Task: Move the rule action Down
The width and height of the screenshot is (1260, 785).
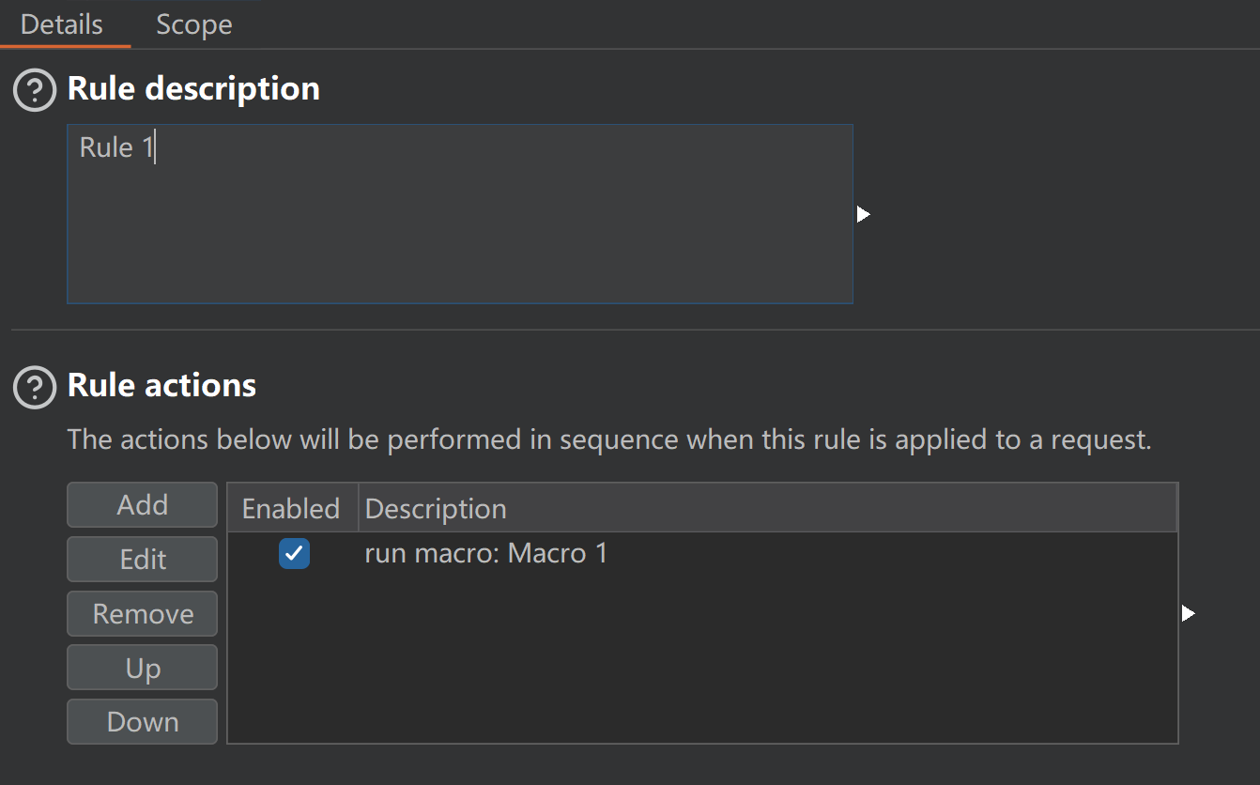Action: (x=143, y=722)
